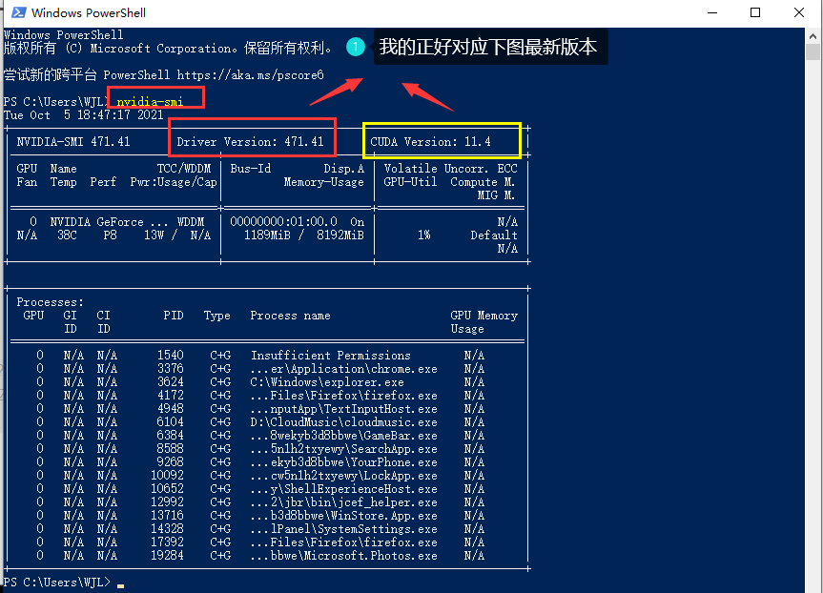Click the WinStore.App.exe process entry

tap(344, 516)
